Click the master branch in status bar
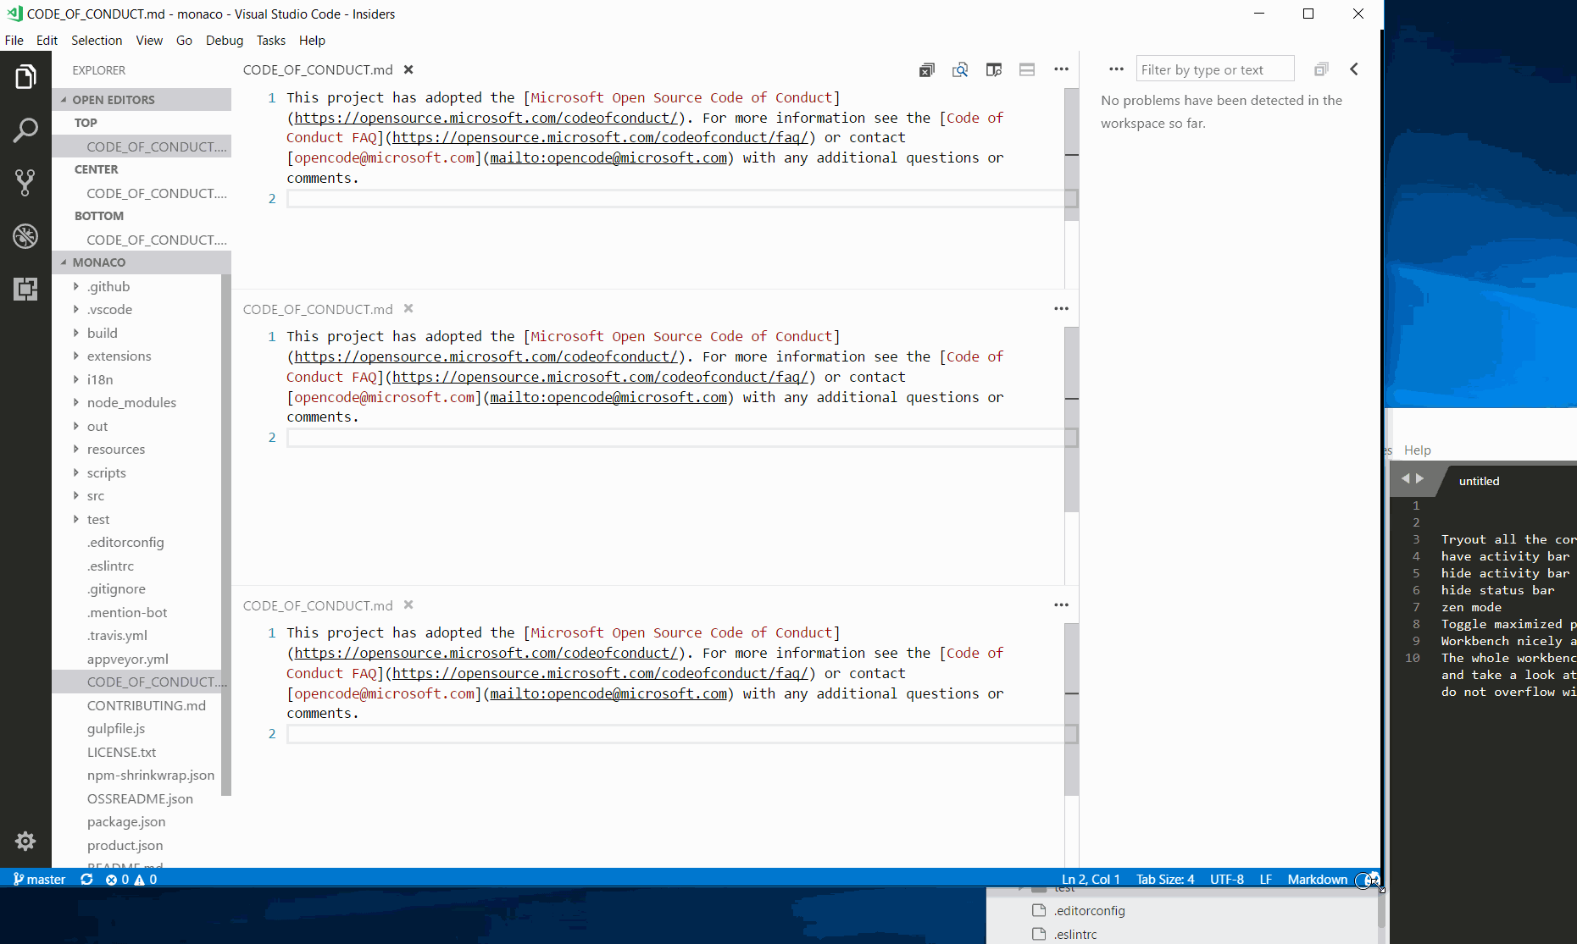1577x944 pixels. click(x=40, y=880)
